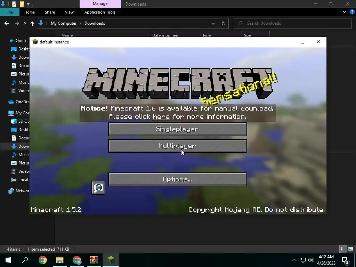356x267 pixels.
Task: Open the clock and calendar flyout
Action: [x=326, y=260]
